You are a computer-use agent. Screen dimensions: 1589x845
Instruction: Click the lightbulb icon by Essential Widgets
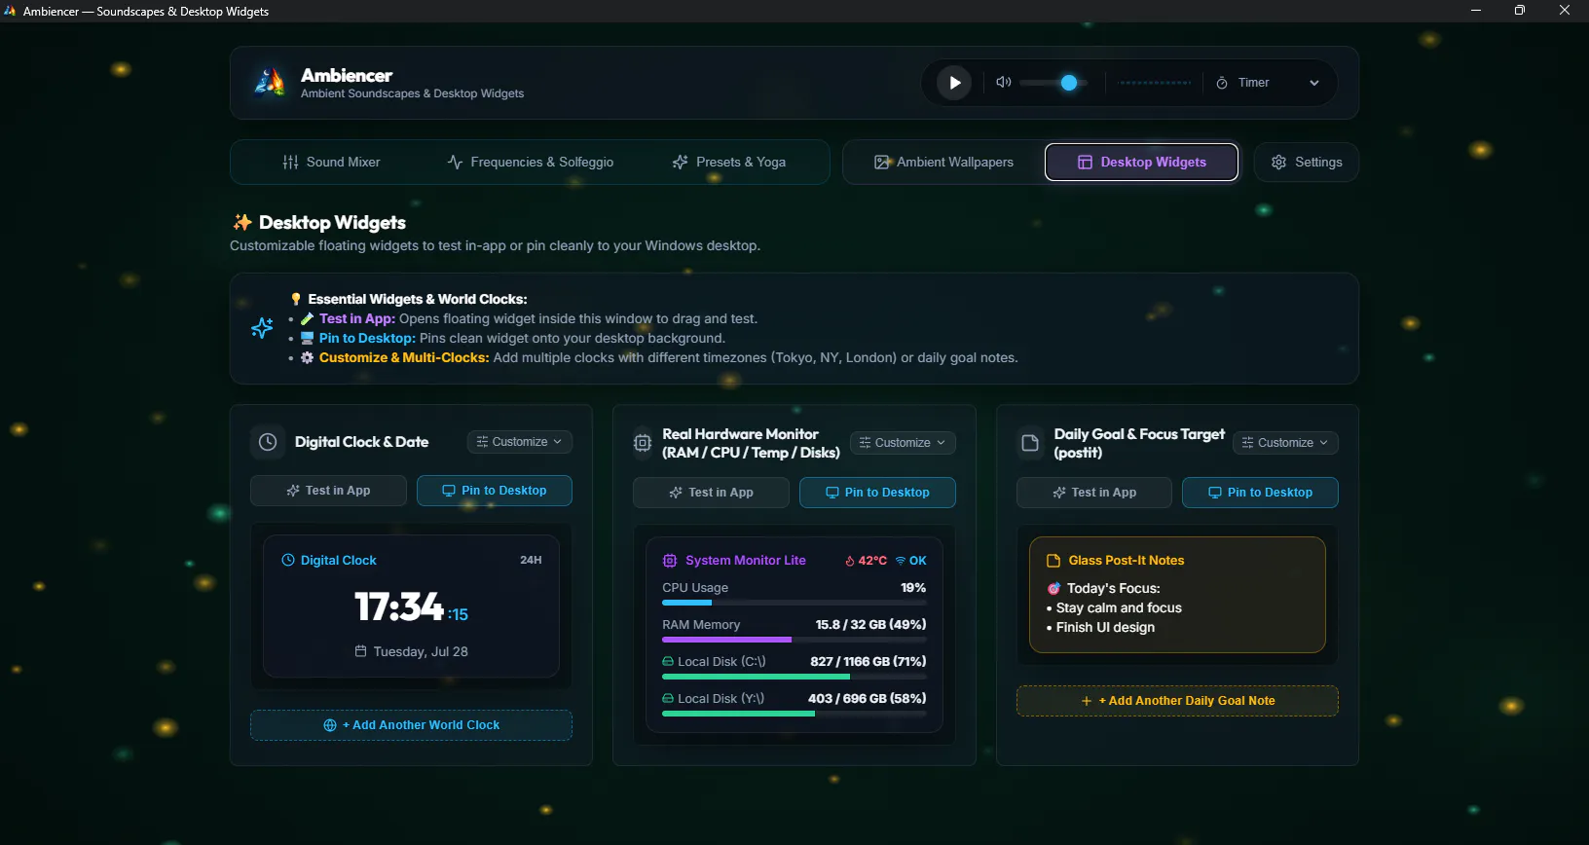coord(296,299)
